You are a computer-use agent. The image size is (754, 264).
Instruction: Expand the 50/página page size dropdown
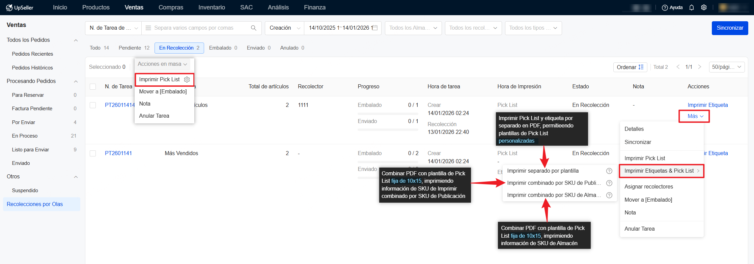[726, 67]
